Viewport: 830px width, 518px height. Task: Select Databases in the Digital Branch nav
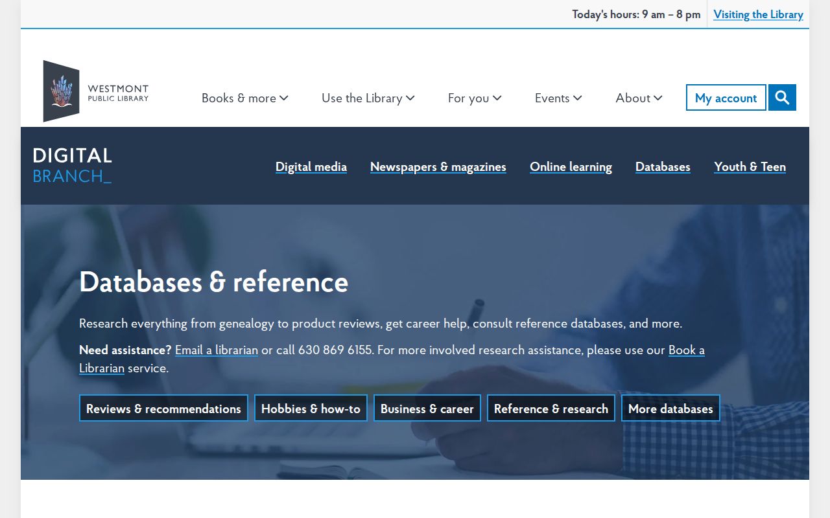(x=663, y=167)
